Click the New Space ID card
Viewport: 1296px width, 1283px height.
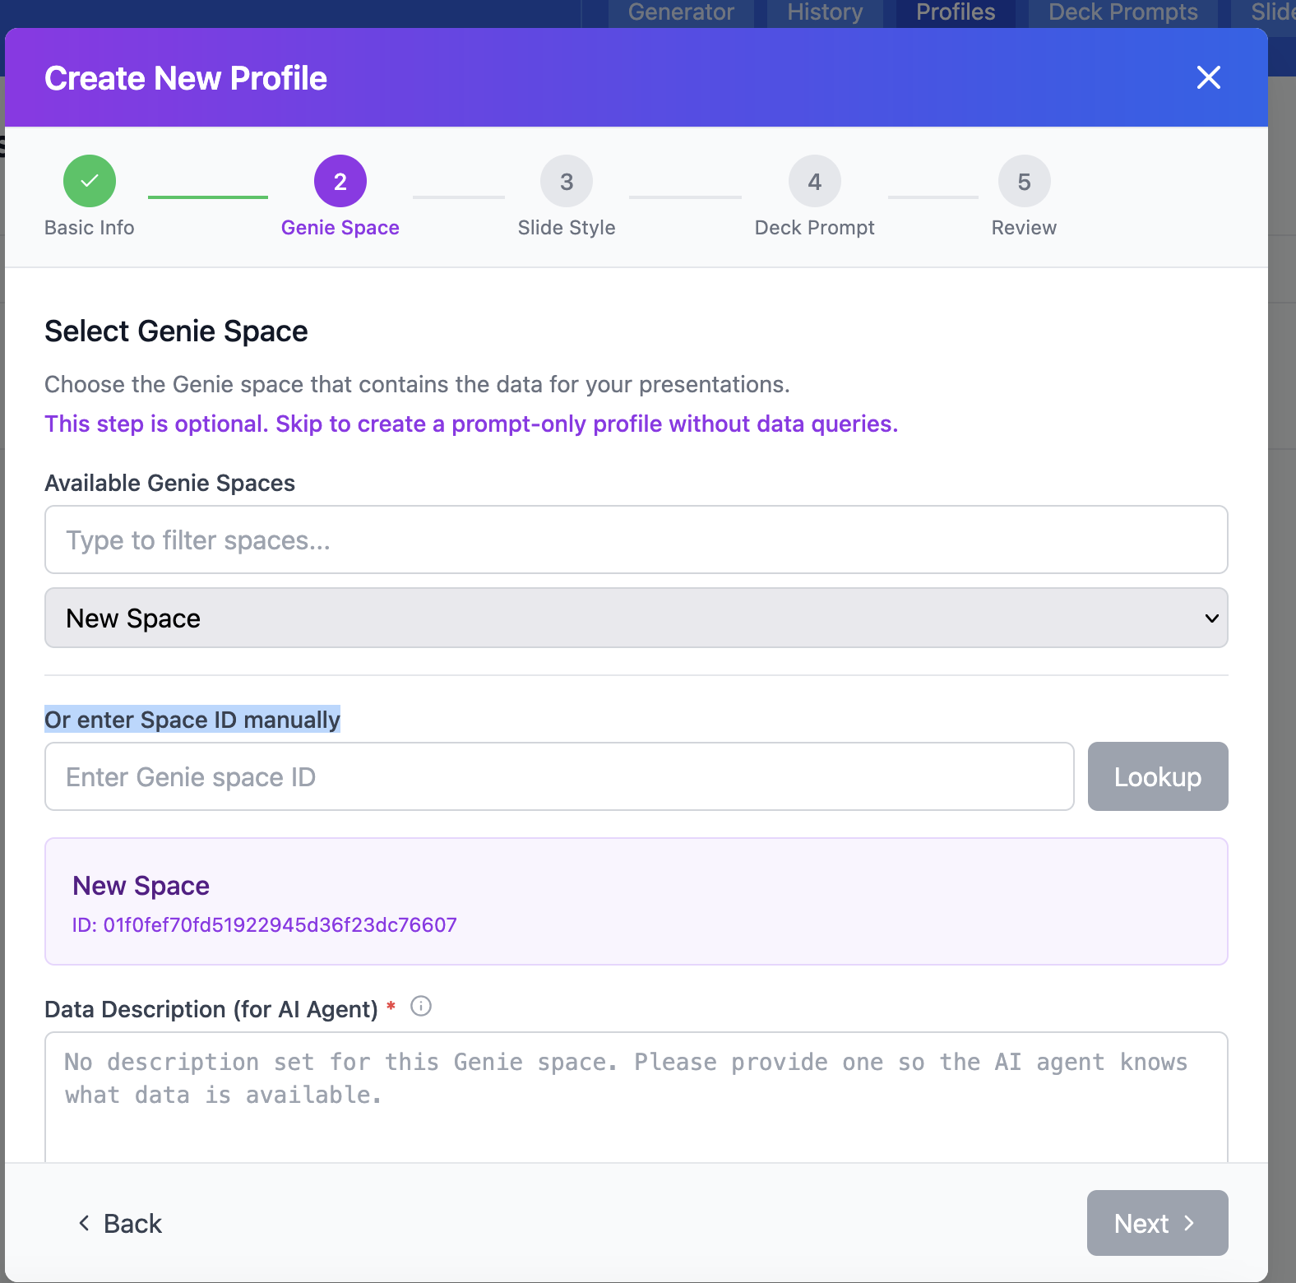tap(636, 901)
